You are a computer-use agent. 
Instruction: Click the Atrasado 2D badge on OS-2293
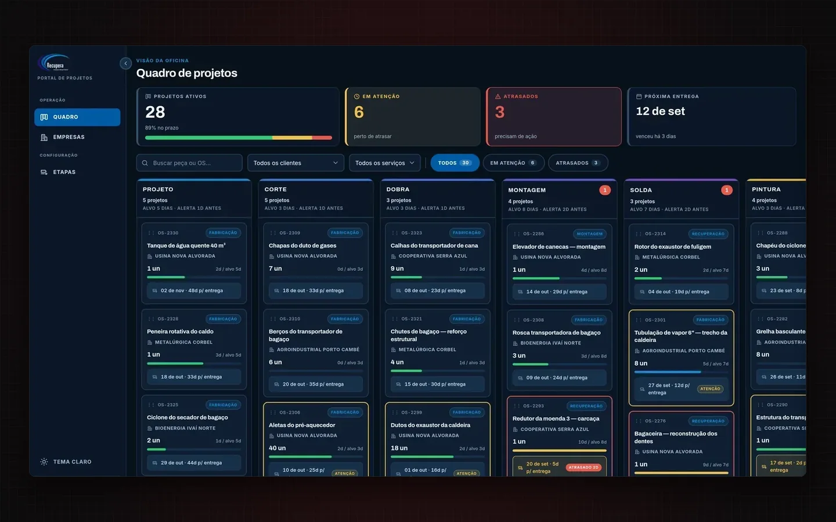(583, 467)
